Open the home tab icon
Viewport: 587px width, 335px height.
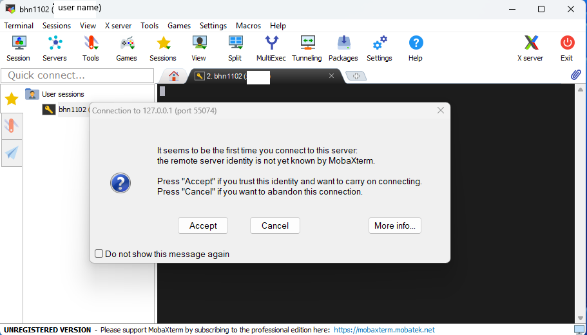[x=174, y=76]
